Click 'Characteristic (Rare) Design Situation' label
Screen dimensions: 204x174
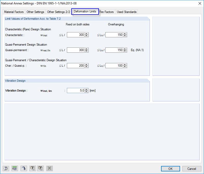28,29
